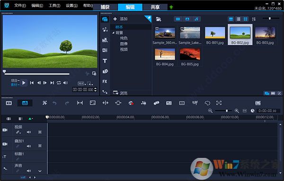Collapse the 背景 folder tree

point(114,33)
